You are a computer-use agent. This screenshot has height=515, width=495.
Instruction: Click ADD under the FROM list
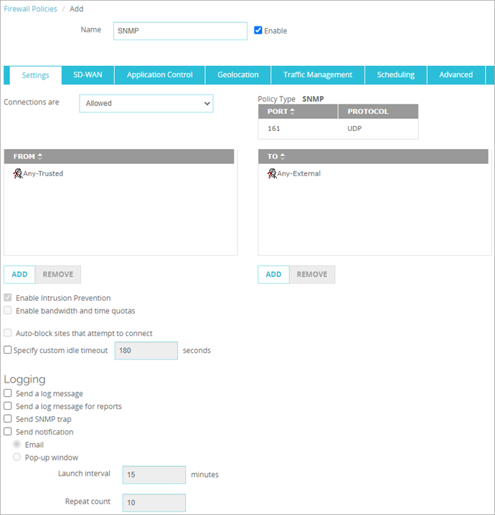[x=19, y=274]
